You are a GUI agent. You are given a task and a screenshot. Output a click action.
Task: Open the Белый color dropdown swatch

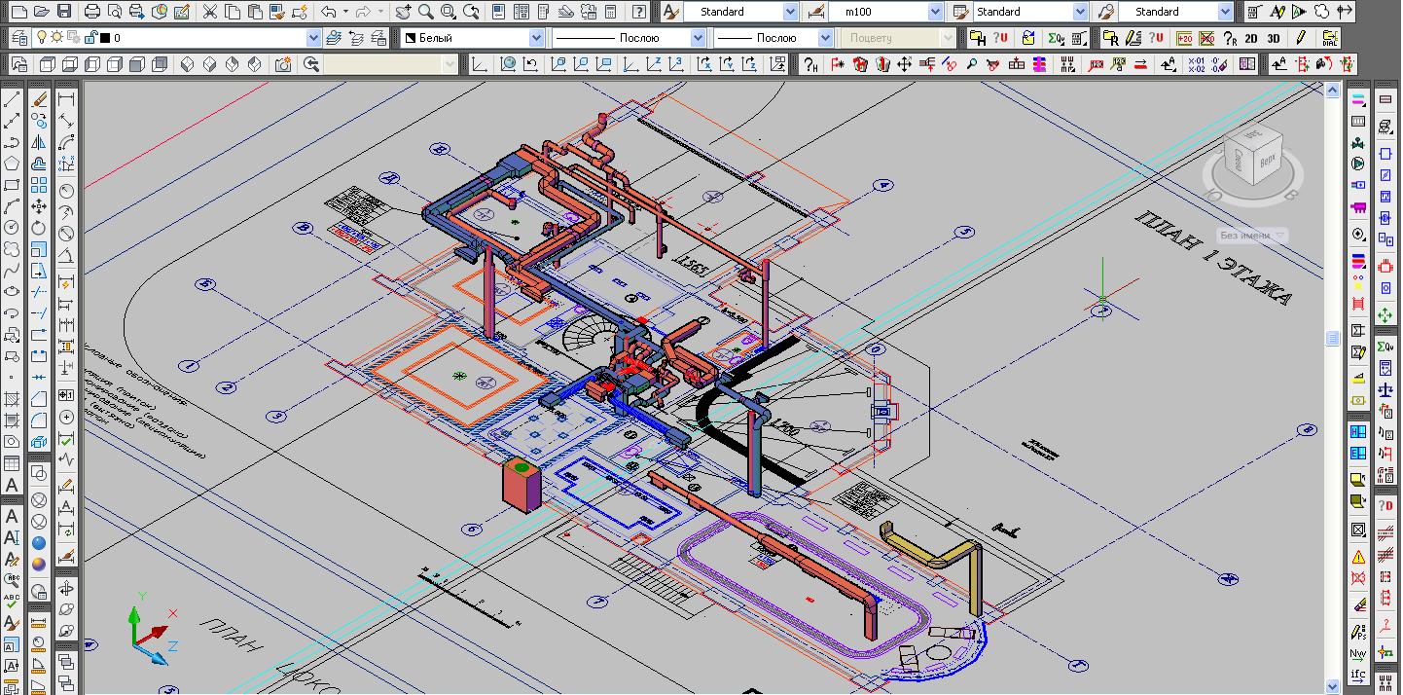pyautogui.click(x=536, y=38)
